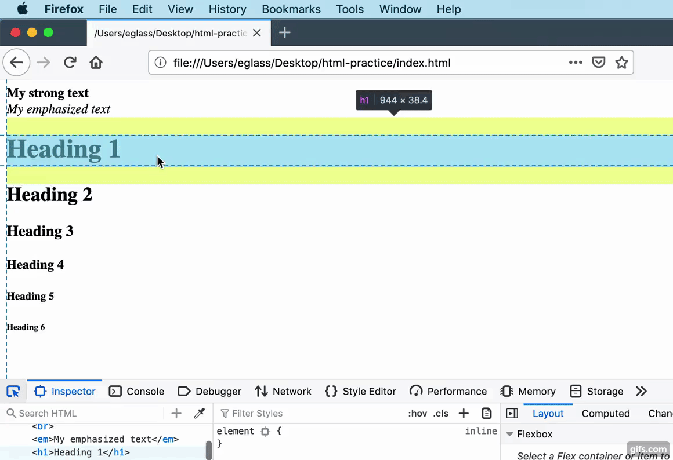Open the File menu
Screen dimensions: 673x460
tap(107, 9)
